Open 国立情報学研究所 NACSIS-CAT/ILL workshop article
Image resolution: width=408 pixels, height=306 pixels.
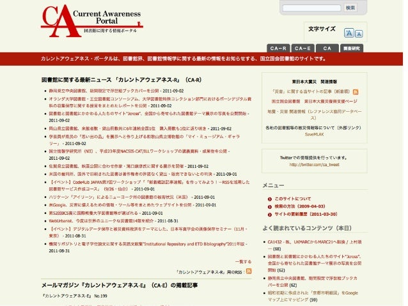point(139,151)
